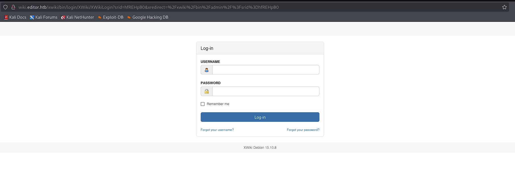Focus the Username input field

tap(266, 70)
